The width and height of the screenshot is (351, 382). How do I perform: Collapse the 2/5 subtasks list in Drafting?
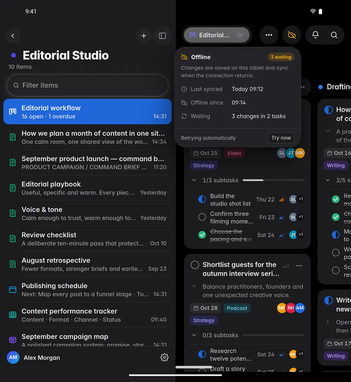coord(328,180)
